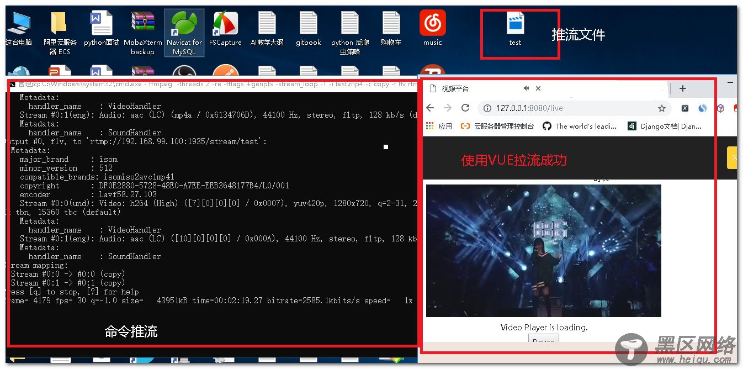Open the 应用 apps bookmark
The image size is (743, 369).
click(439, 126)
